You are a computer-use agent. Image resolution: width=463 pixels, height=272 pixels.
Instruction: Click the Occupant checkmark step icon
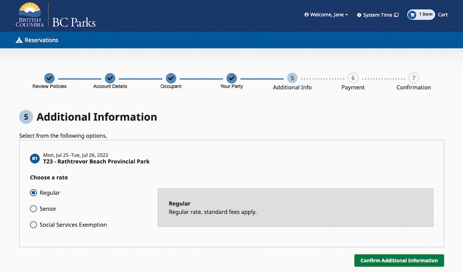tap(170, 78)
